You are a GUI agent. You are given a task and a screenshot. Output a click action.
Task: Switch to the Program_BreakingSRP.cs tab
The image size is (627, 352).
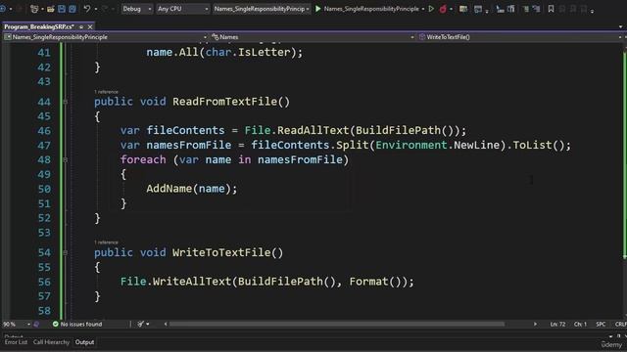click(39, 26)
